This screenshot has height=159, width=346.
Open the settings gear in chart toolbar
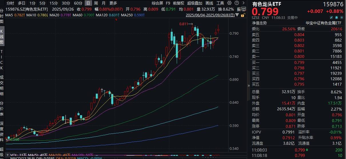[229, 3]
